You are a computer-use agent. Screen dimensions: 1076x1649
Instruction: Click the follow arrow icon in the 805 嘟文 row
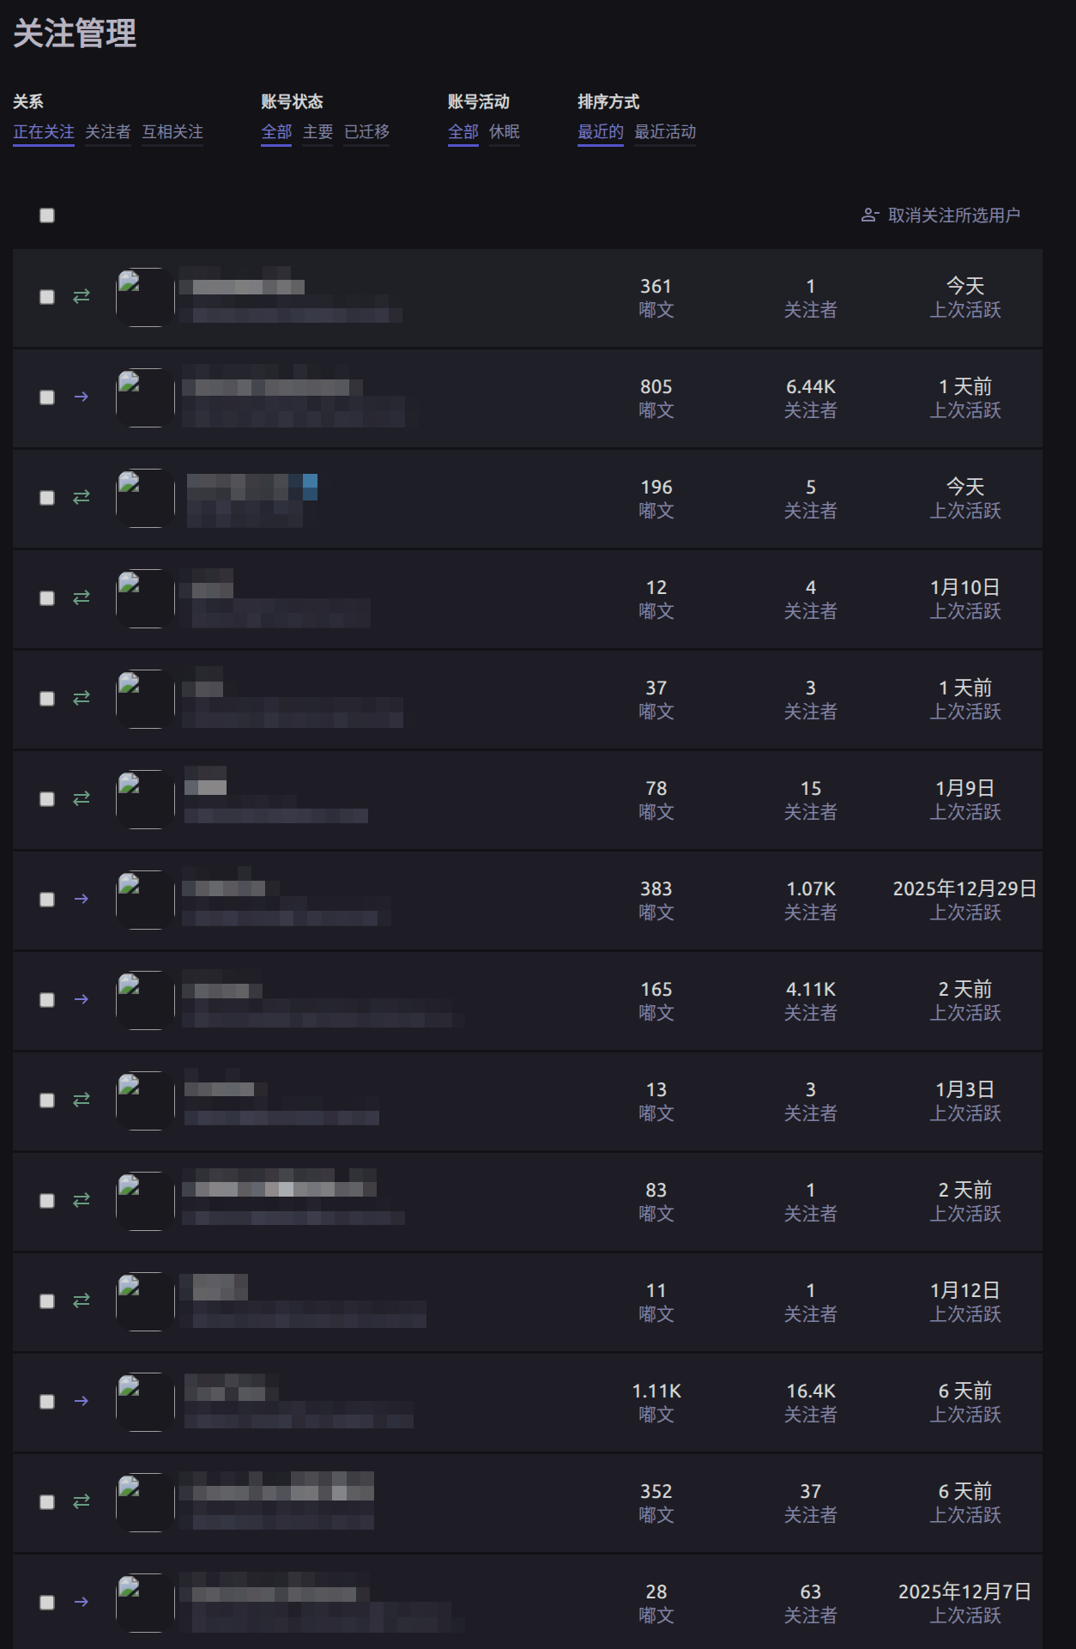tap(82, 397)
